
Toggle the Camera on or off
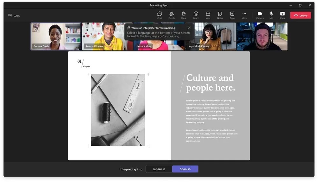(x=260, y=15)
